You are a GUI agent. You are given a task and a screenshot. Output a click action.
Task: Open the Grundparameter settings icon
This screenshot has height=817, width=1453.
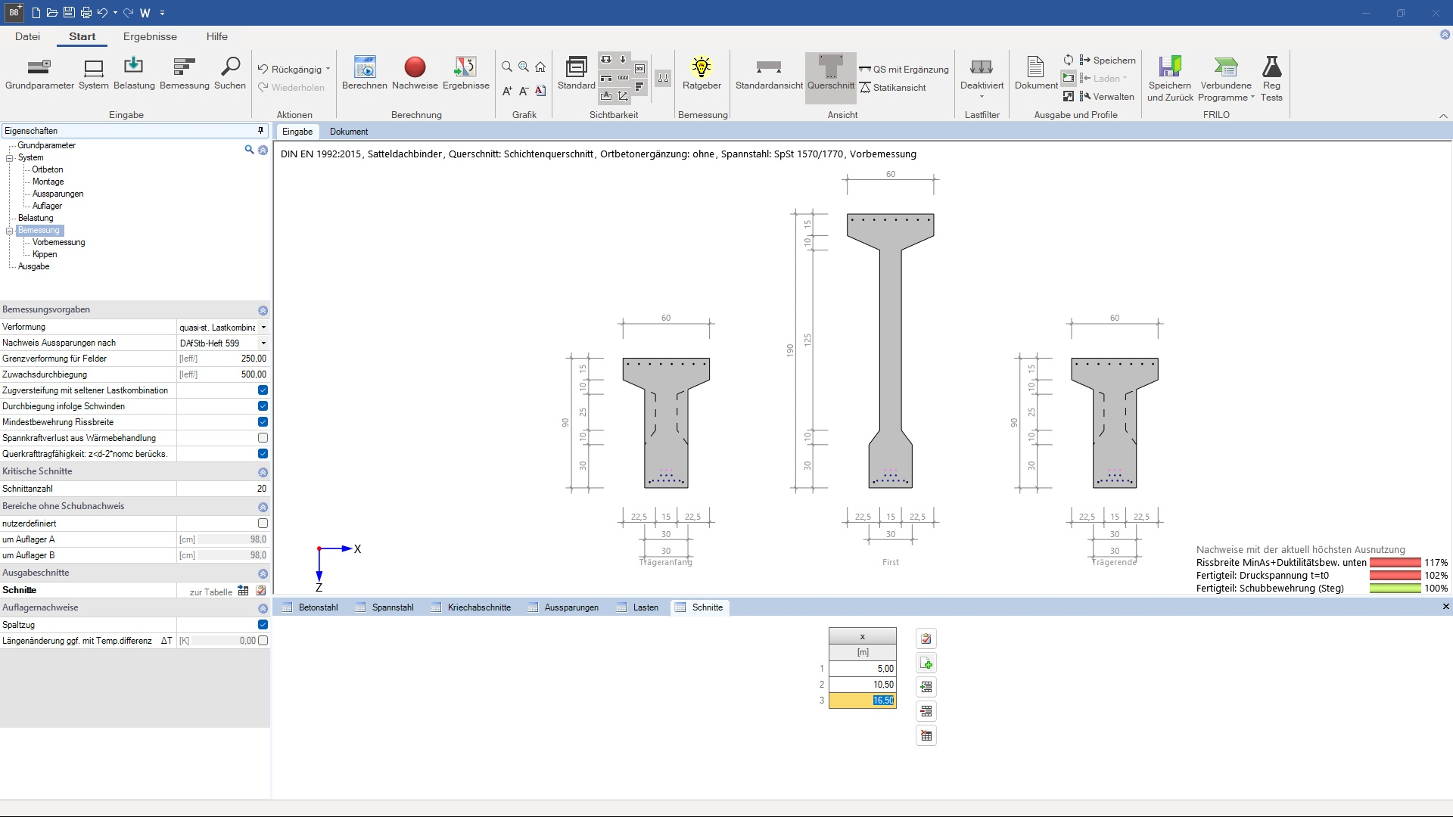[x=39, y=68]
